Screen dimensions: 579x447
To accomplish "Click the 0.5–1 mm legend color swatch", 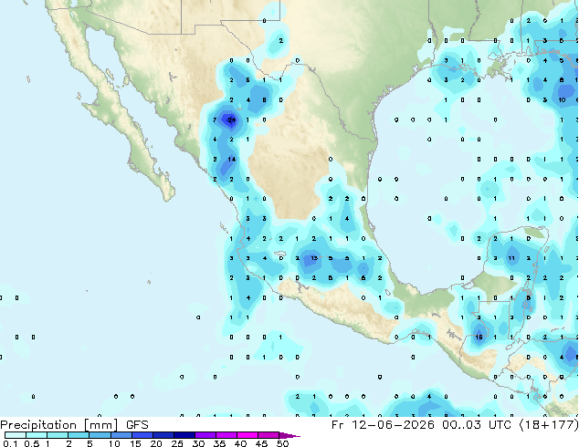I will click(37, 435).
